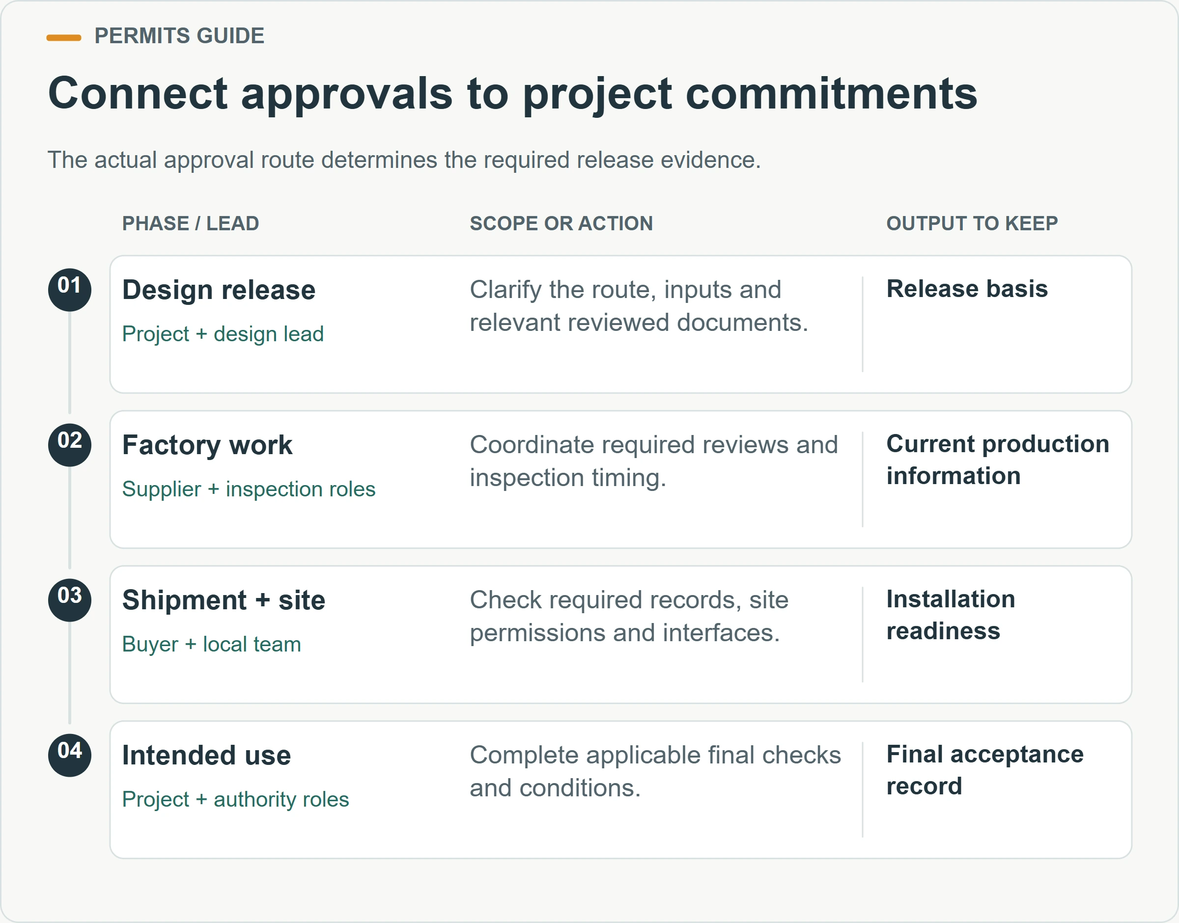1179x923 pixels.
Task: Click 'Supplier + inspection roles' text
Action: point(249,489)
